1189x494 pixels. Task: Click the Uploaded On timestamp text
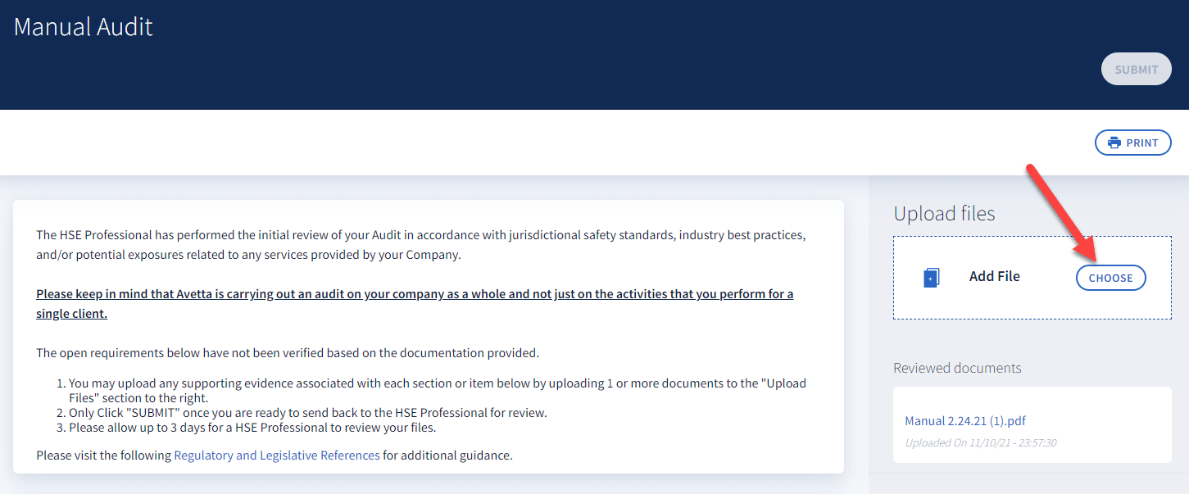tap(980, 442)
